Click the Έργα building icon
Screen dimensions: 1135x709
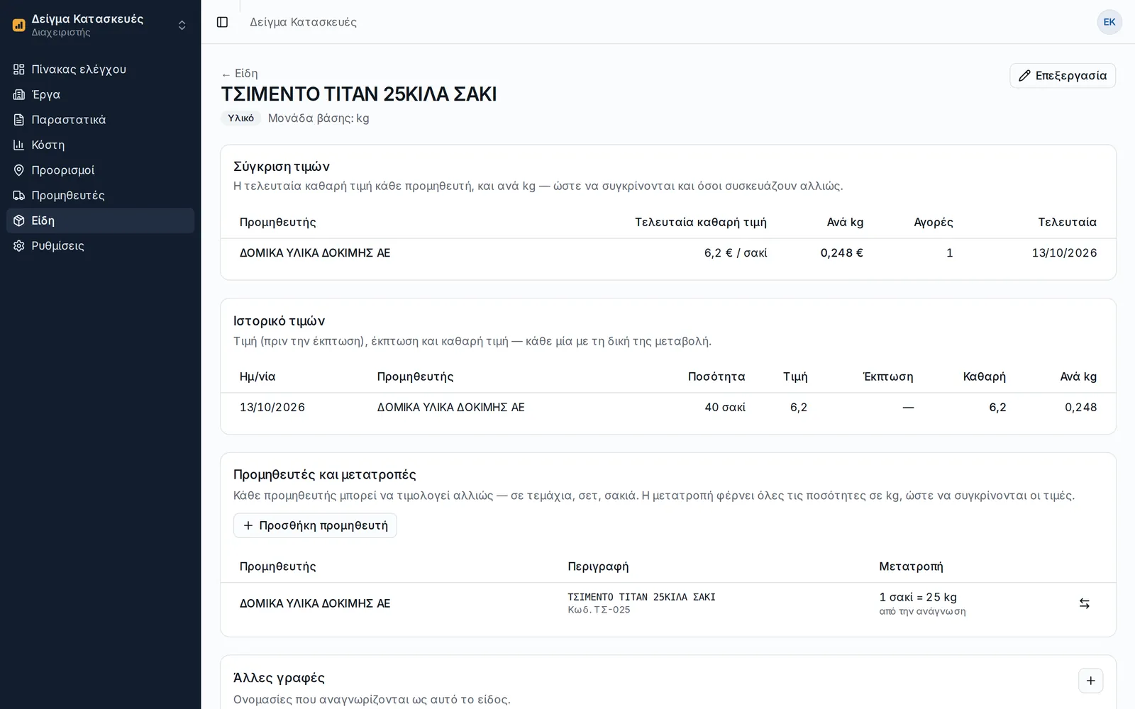[x=19, y=94]
